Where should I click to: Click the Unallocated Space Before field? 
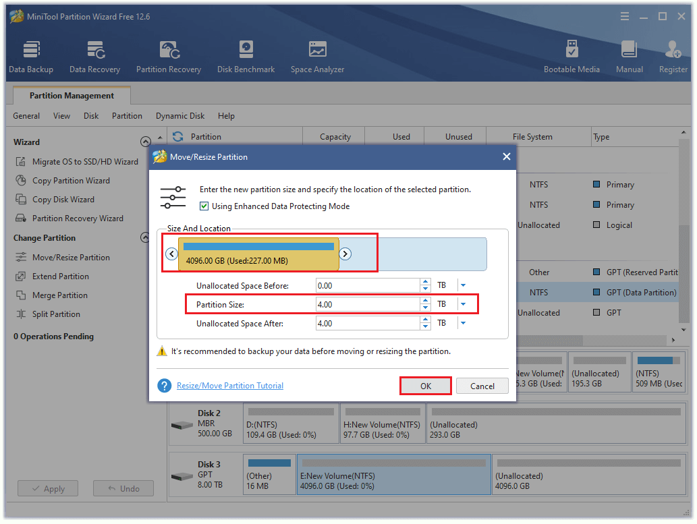[368, 285]
